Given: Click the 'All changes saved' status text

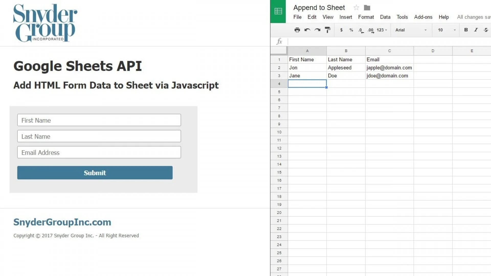Looking at the screenshot, I should [x=474, y=17].
